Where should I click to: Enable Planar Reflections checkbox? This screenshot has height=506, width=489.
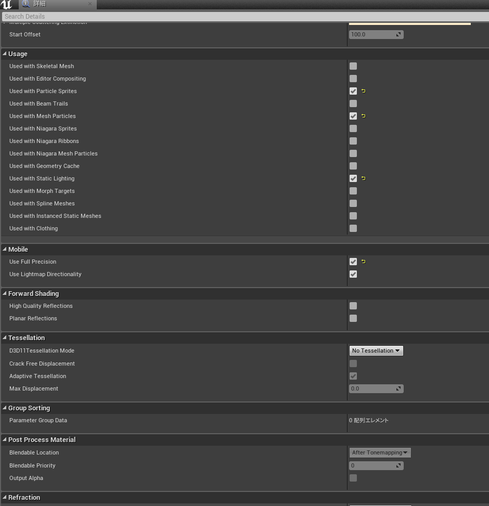click(x=353, y=318)
